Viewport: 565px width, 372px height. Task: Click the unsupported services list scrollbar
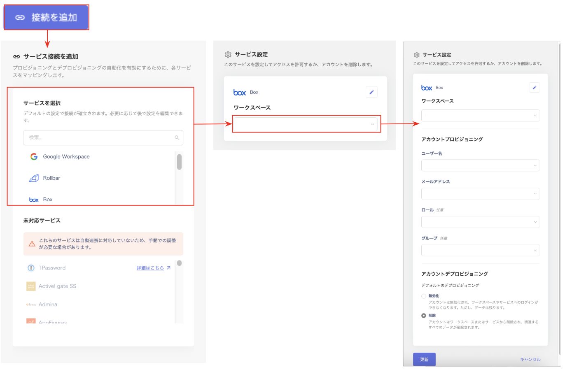tap(179, 263)
